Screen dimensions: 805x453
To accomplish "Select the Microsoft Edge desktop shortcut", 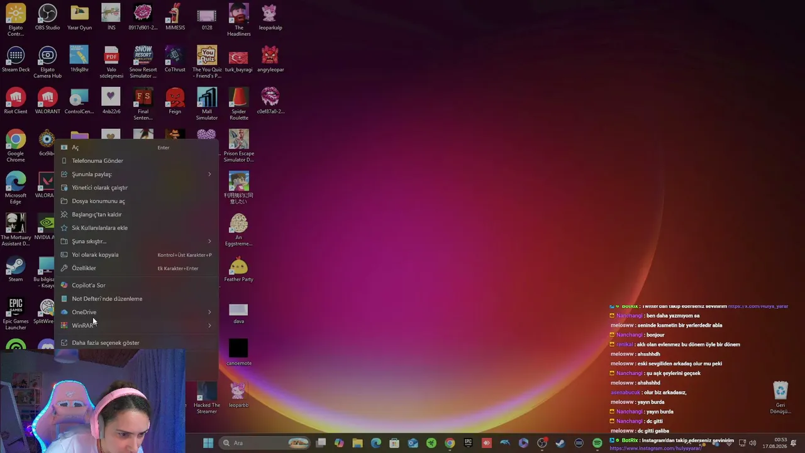I will [x=16, y=187].
